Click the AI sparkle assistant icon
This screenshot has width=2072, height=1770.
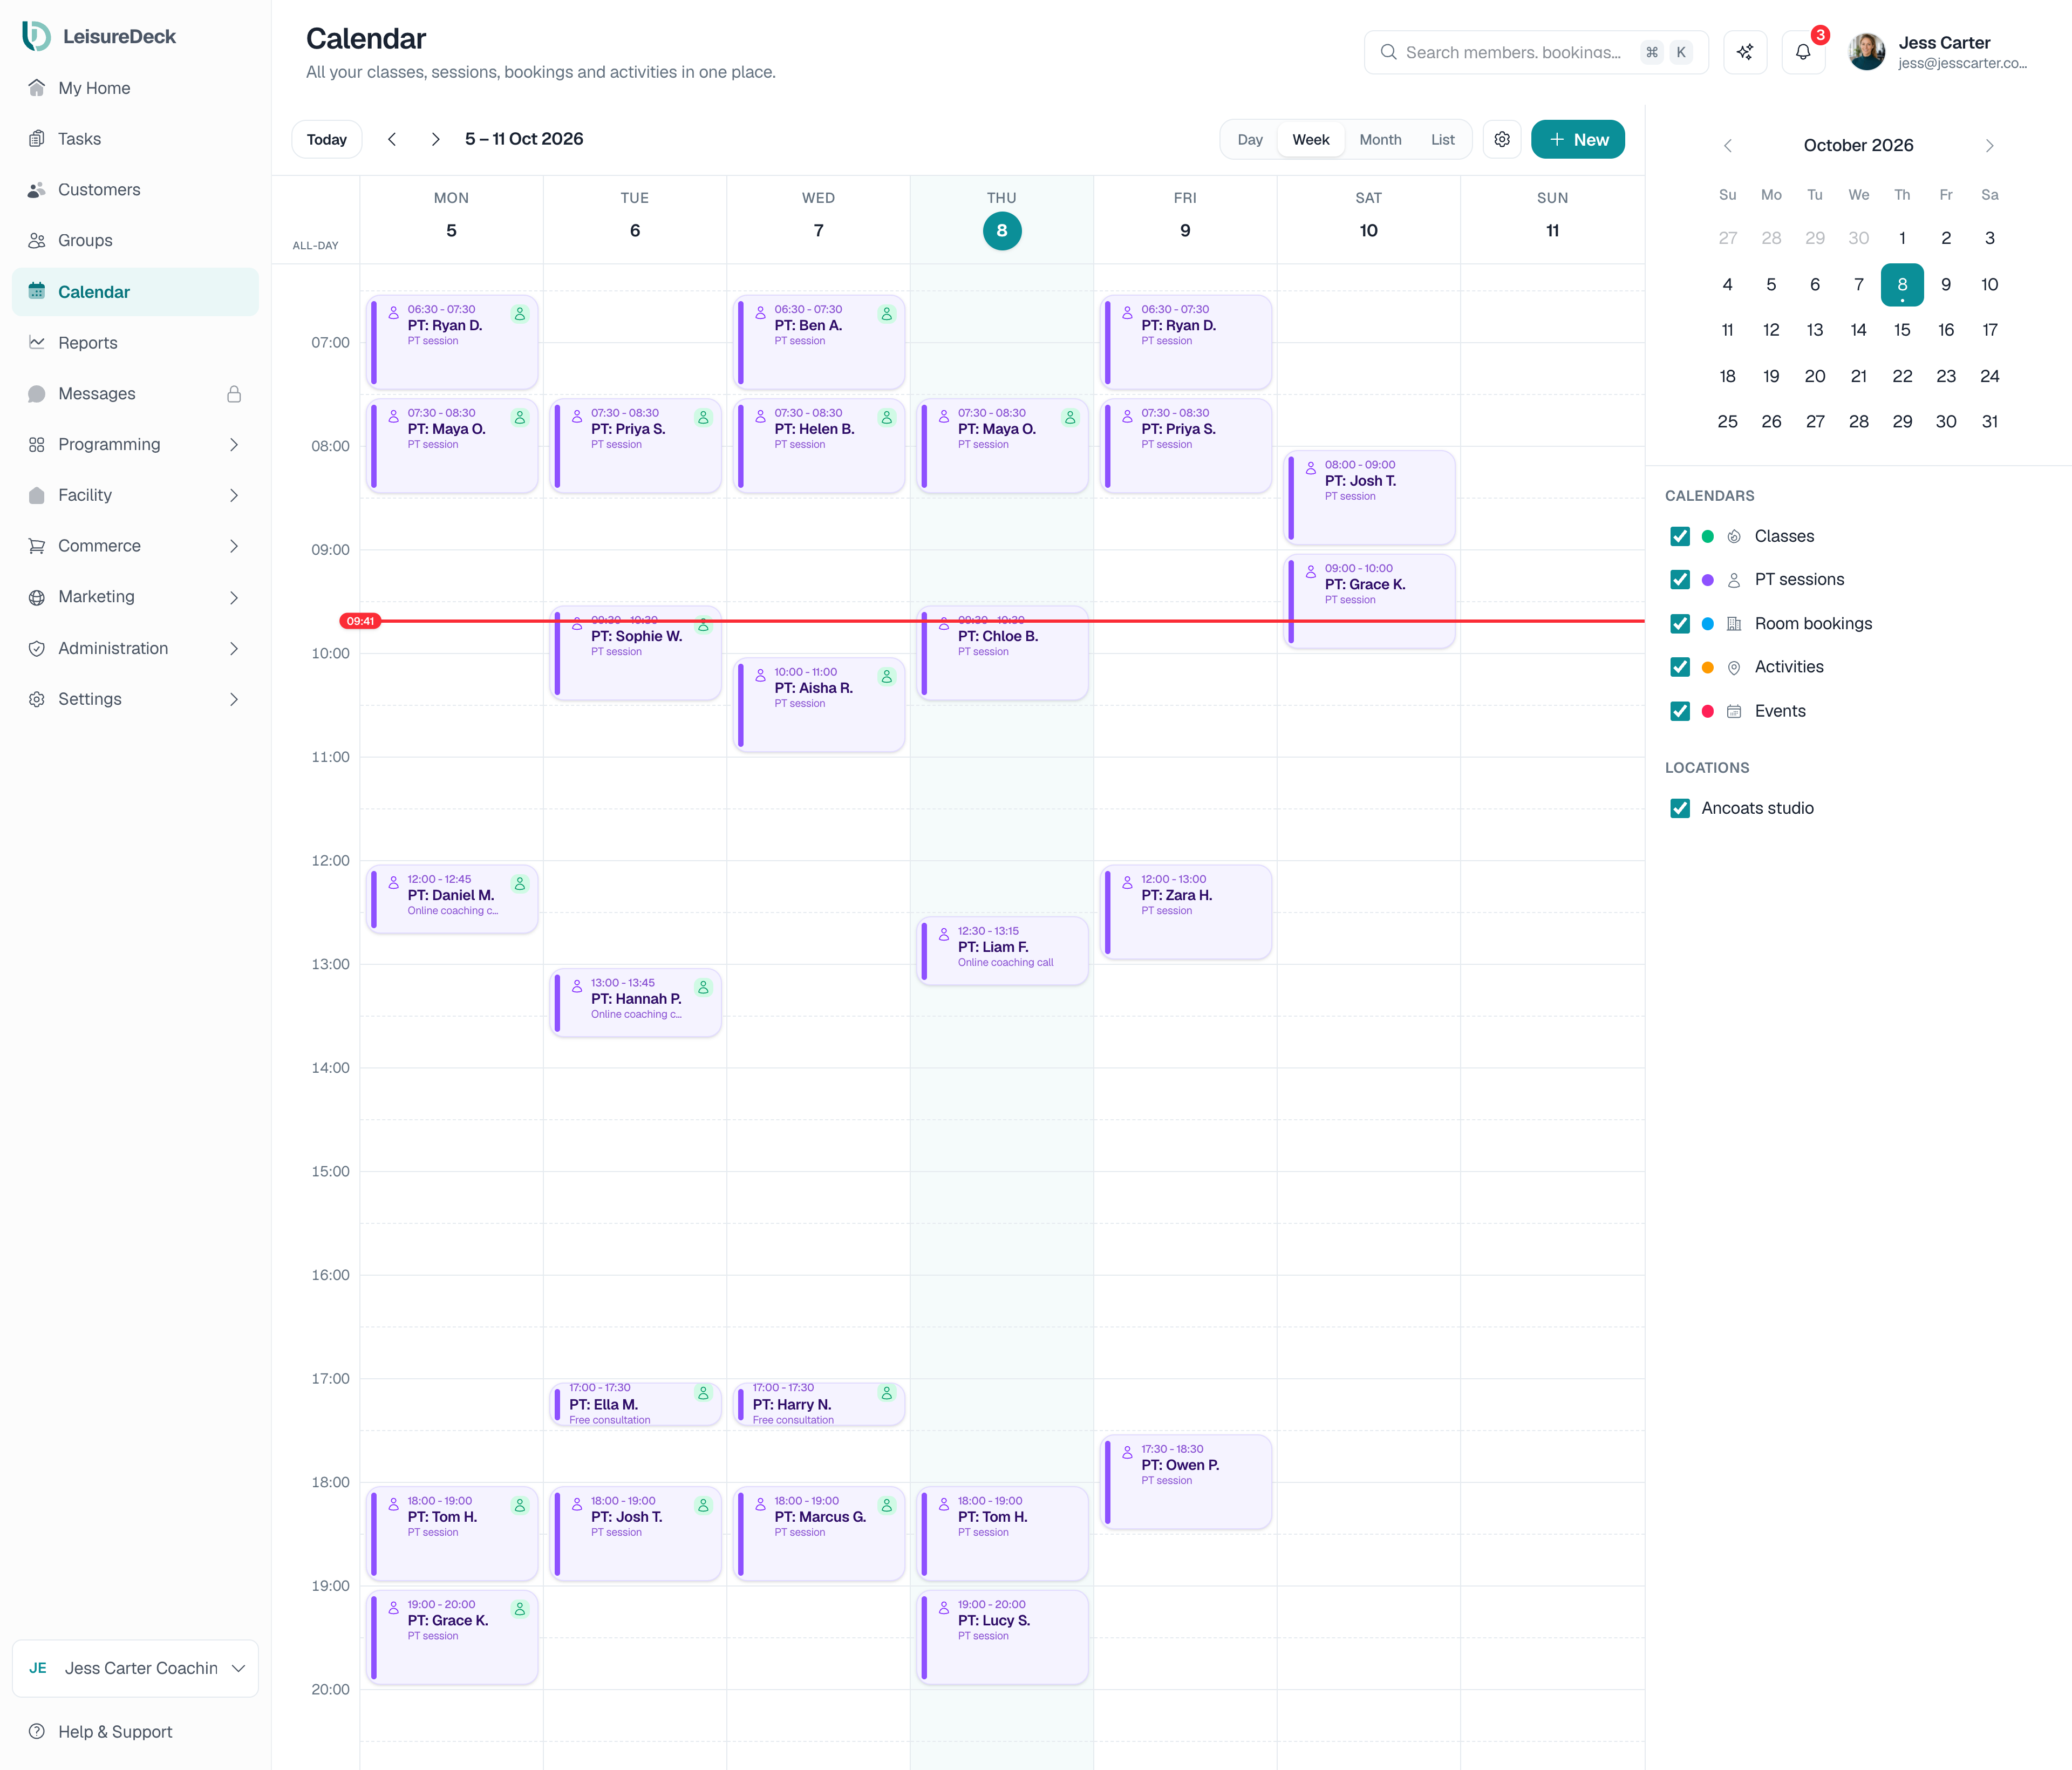[1745, 52]
